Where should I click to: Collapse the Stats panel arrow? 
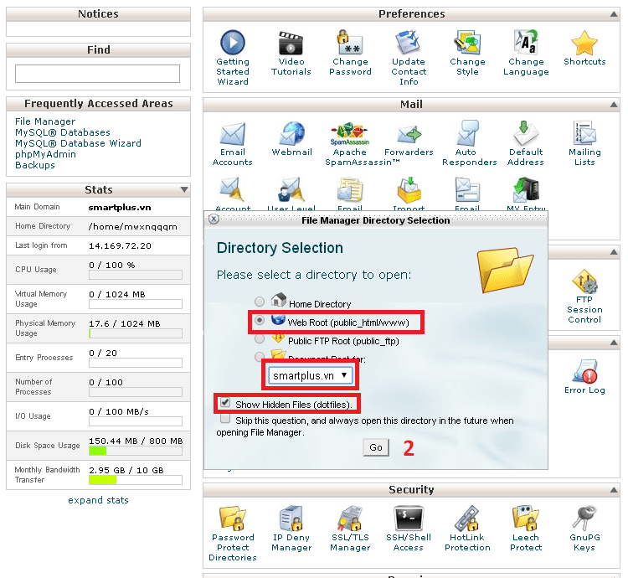pyautogui.click(x=184, y=190)
